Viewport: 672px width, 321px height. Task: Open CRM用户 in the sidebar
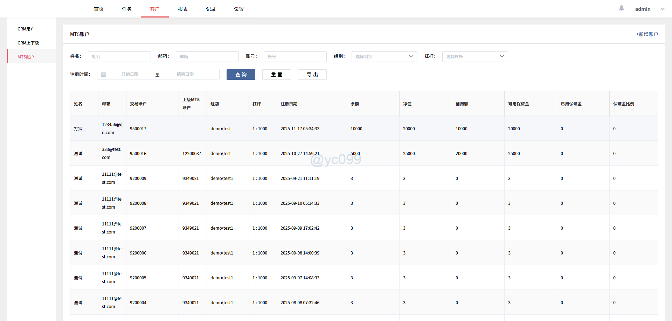[x=26, y=29]
